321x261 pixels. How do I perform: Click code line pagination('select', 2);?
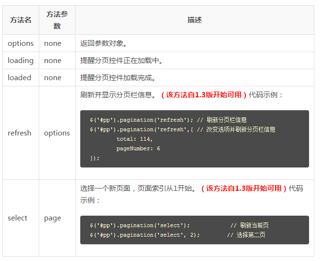point(145,235)
